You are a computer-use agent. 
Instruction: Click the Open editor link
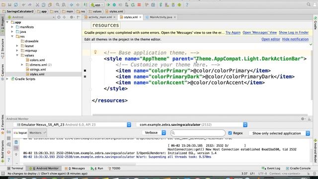[270, 39]
